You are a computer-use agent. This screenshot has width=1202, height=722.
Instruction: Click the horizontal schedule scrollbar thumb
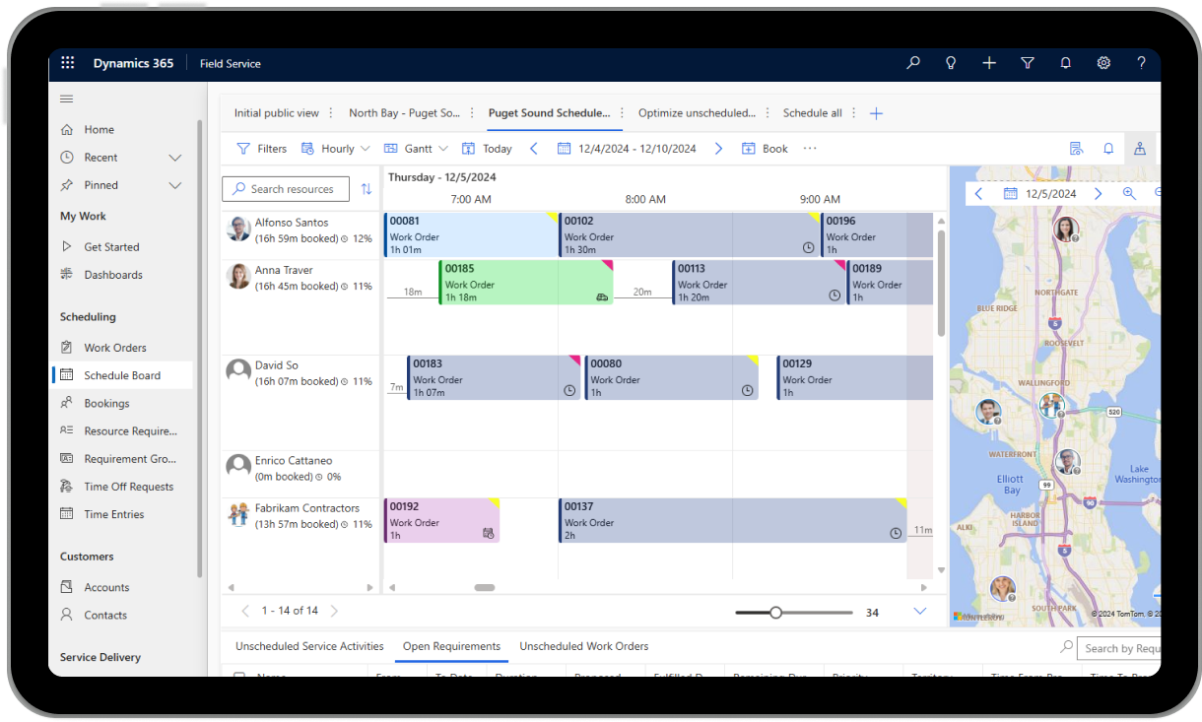click(x=485, y=588)
